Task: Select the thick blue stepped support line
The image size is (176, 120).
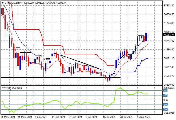Action: (x=126, y=72)
